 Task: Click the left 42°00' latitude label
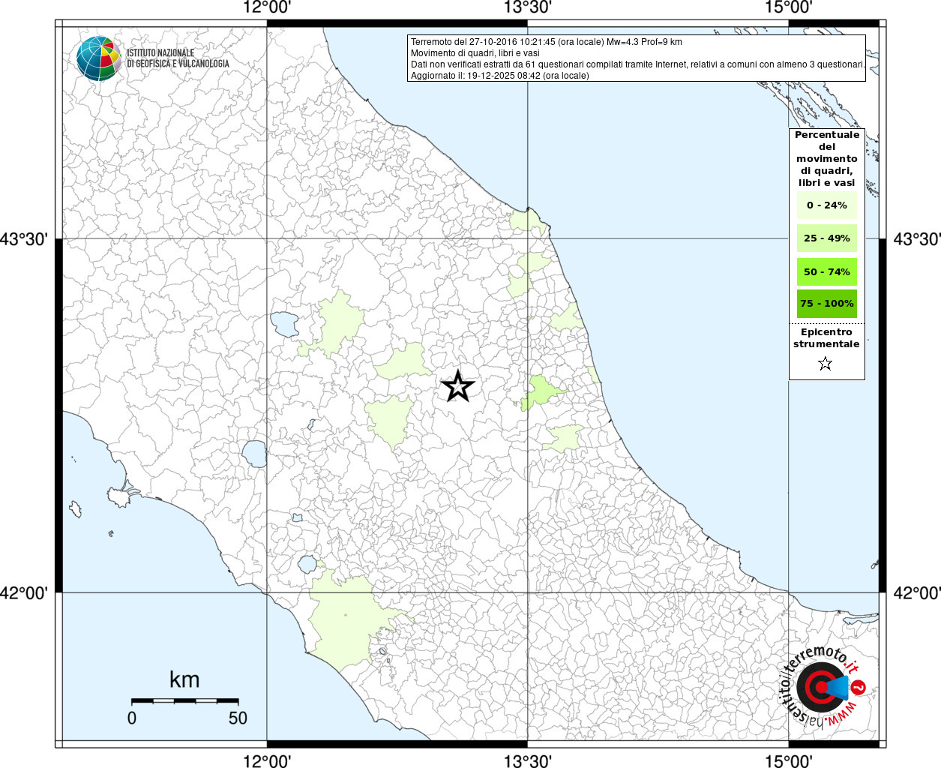click(25, 593)
